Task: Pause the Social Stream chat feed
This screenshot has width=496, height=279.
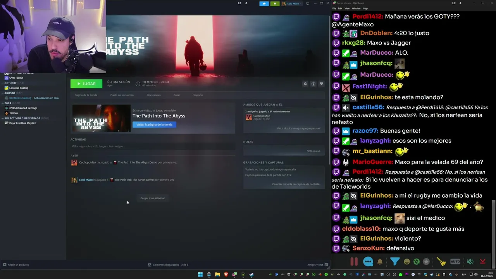Action: click(x=354, y=262)
